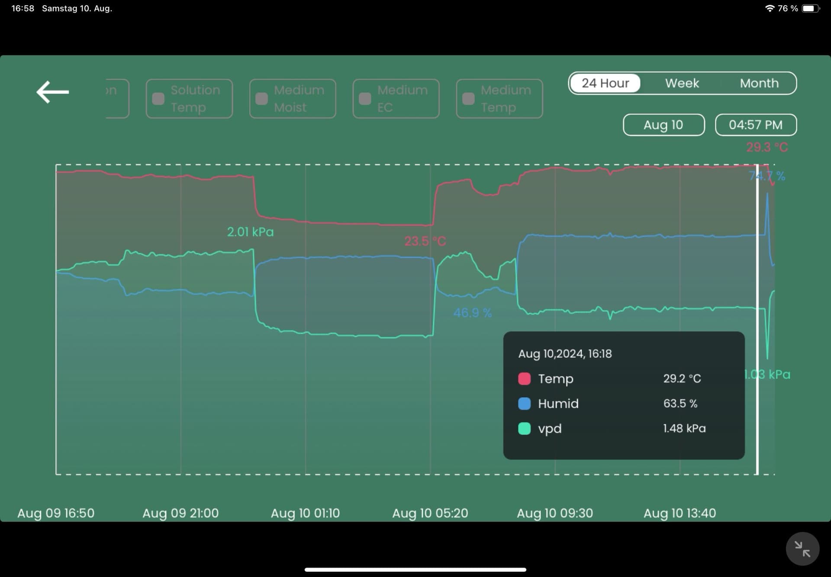Click the green vpd legend swatch

click(524, 429)
